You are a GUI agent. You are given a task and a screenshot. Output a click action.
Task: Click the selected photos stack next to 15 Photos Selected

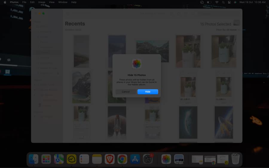pos(237,23)
